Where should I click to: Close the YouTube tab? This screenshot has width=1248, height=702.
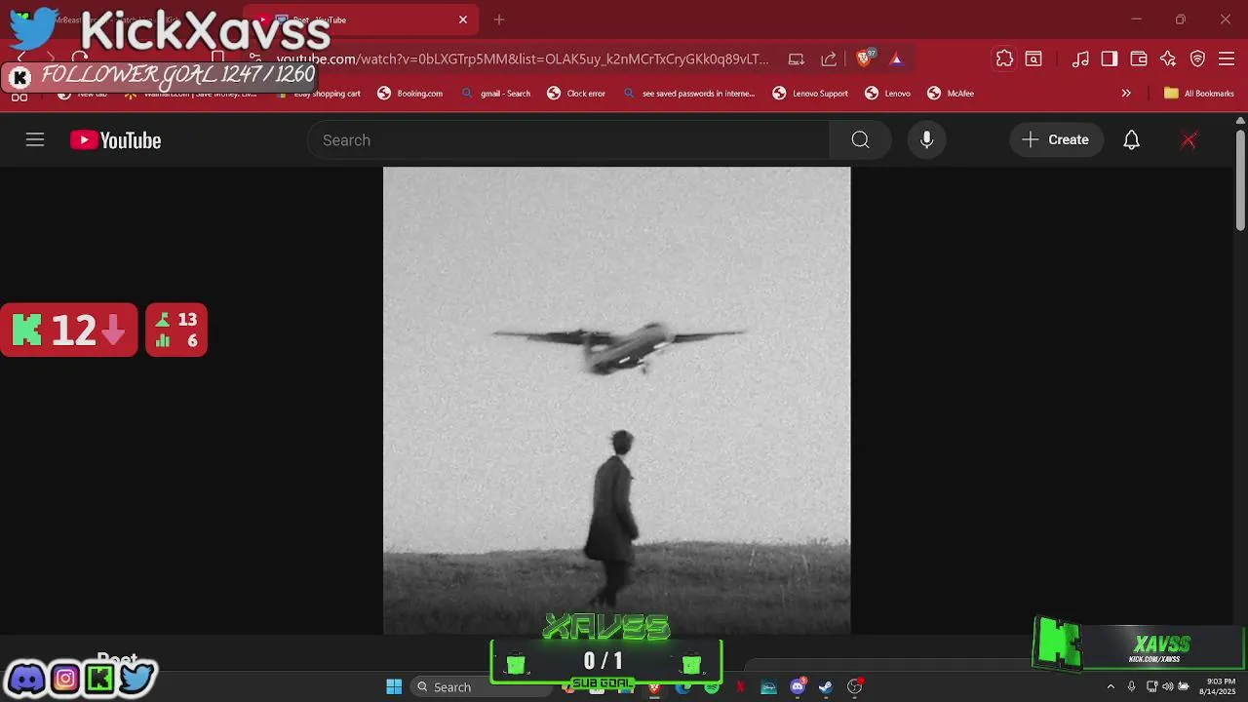[463, 19]
